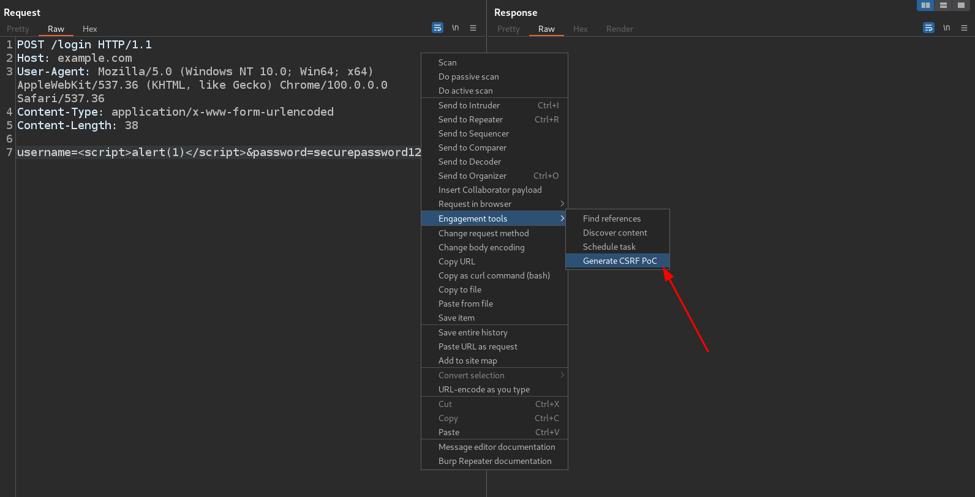Image resolution: width=975 pixels, height=497 pixels.
Task: Choose Change request method
Action: pos(494,233)
